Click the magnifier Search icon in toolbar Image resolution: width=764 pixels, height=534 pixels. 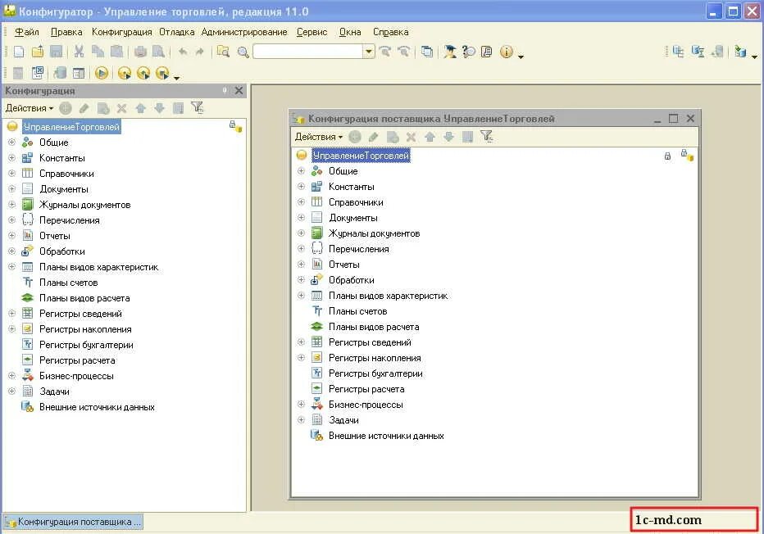point(243,52)
